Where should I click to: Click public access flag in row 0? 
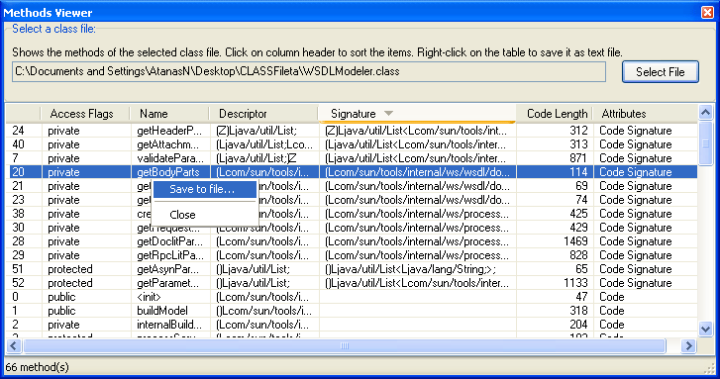pyautogui.click(x=61, y=297)
